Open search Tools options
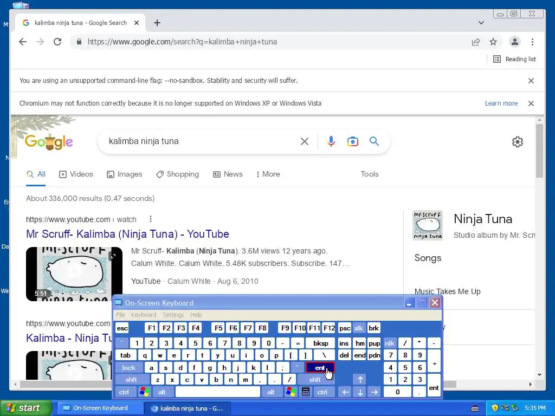The height and width of the screenshot is (416, 555). point(370,174)
